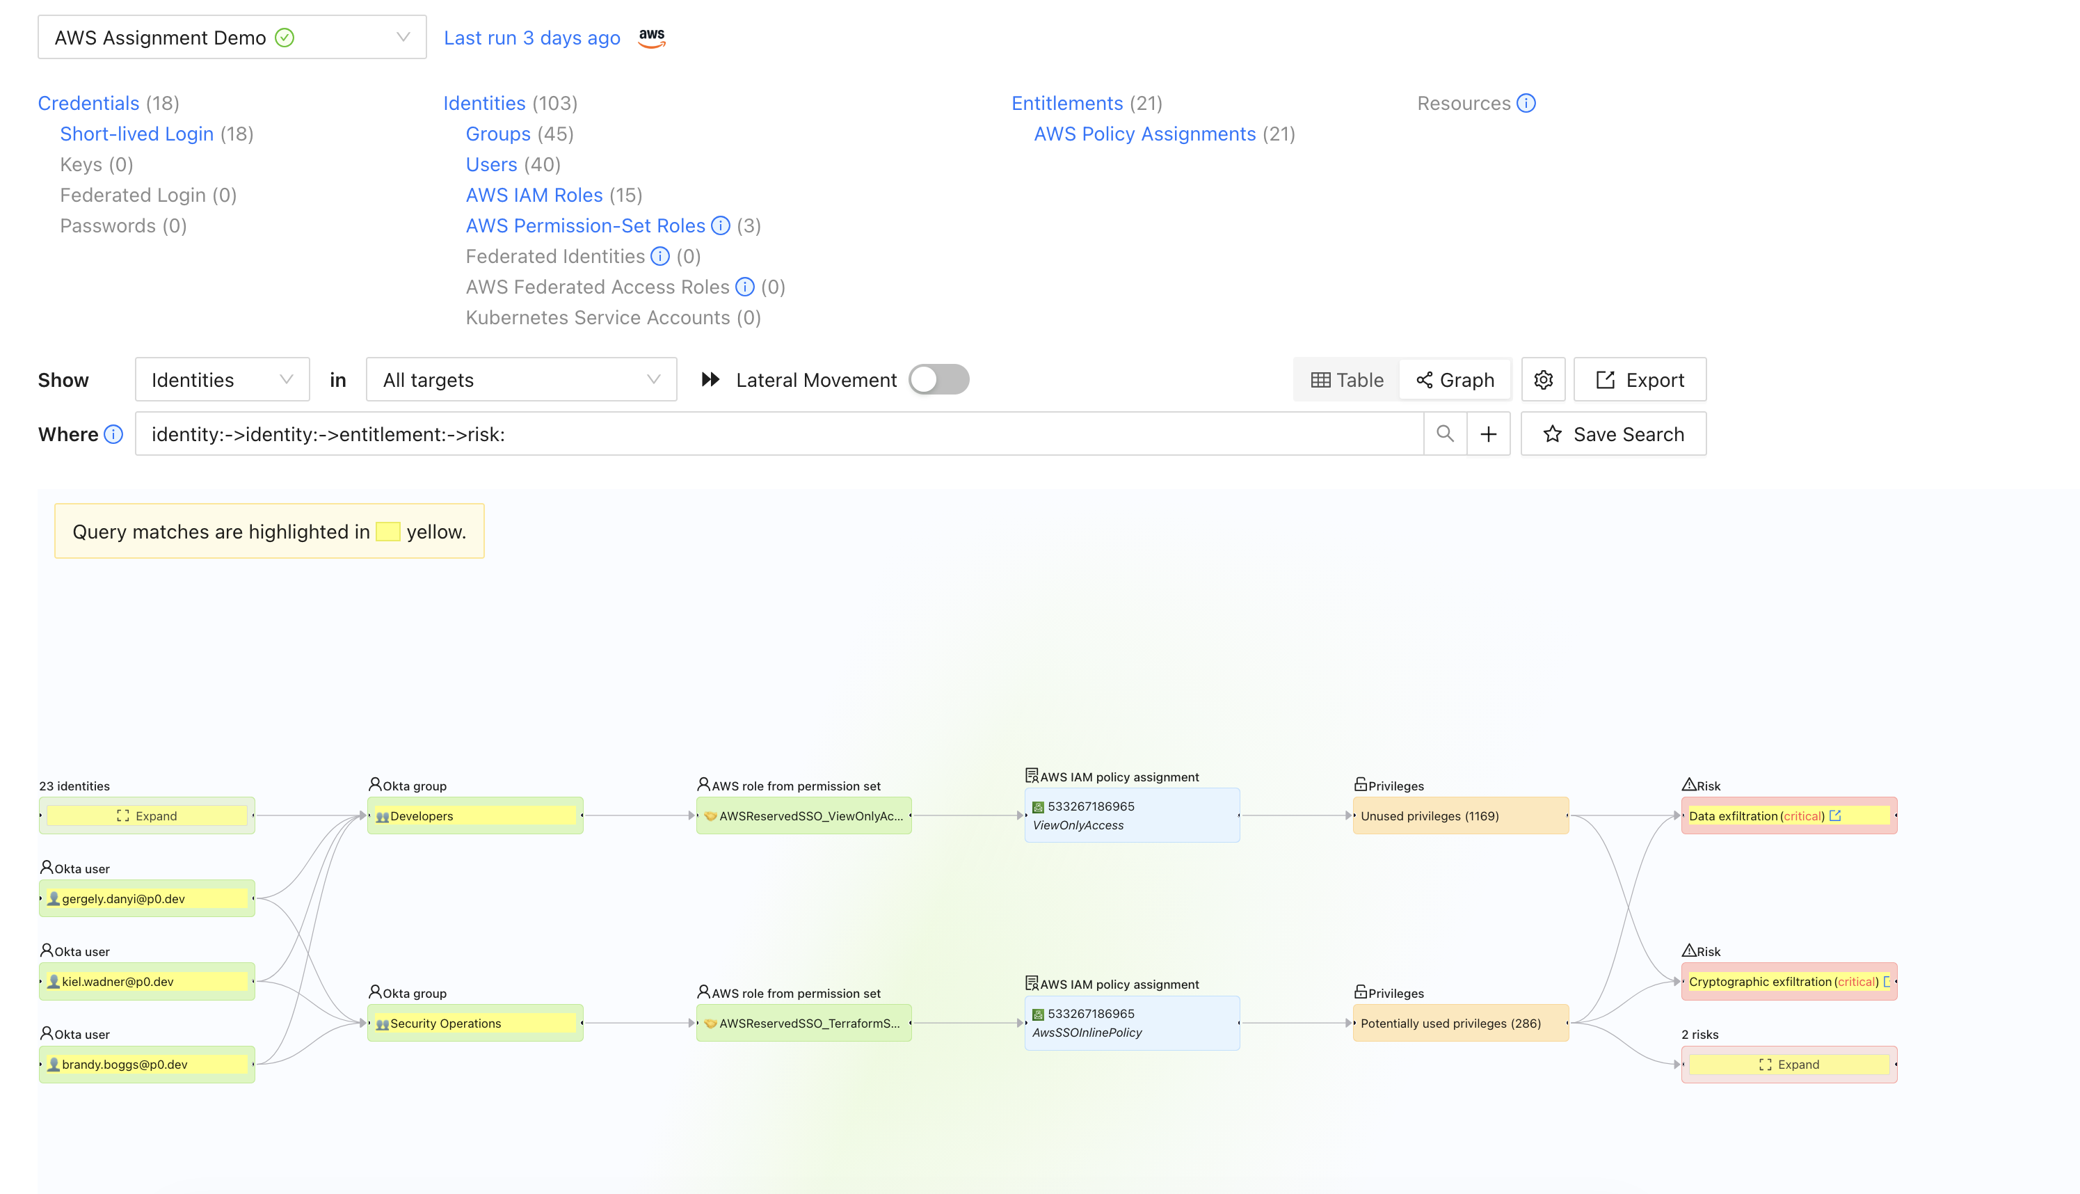Viewport: 2080px width, 1194px height.
Task: Open external link icon on Data exfiltration risk
Action: point(1836,815)
